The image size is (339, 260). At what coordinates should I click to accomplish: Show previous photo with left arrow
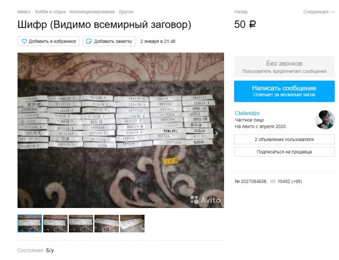pos(25,133)
